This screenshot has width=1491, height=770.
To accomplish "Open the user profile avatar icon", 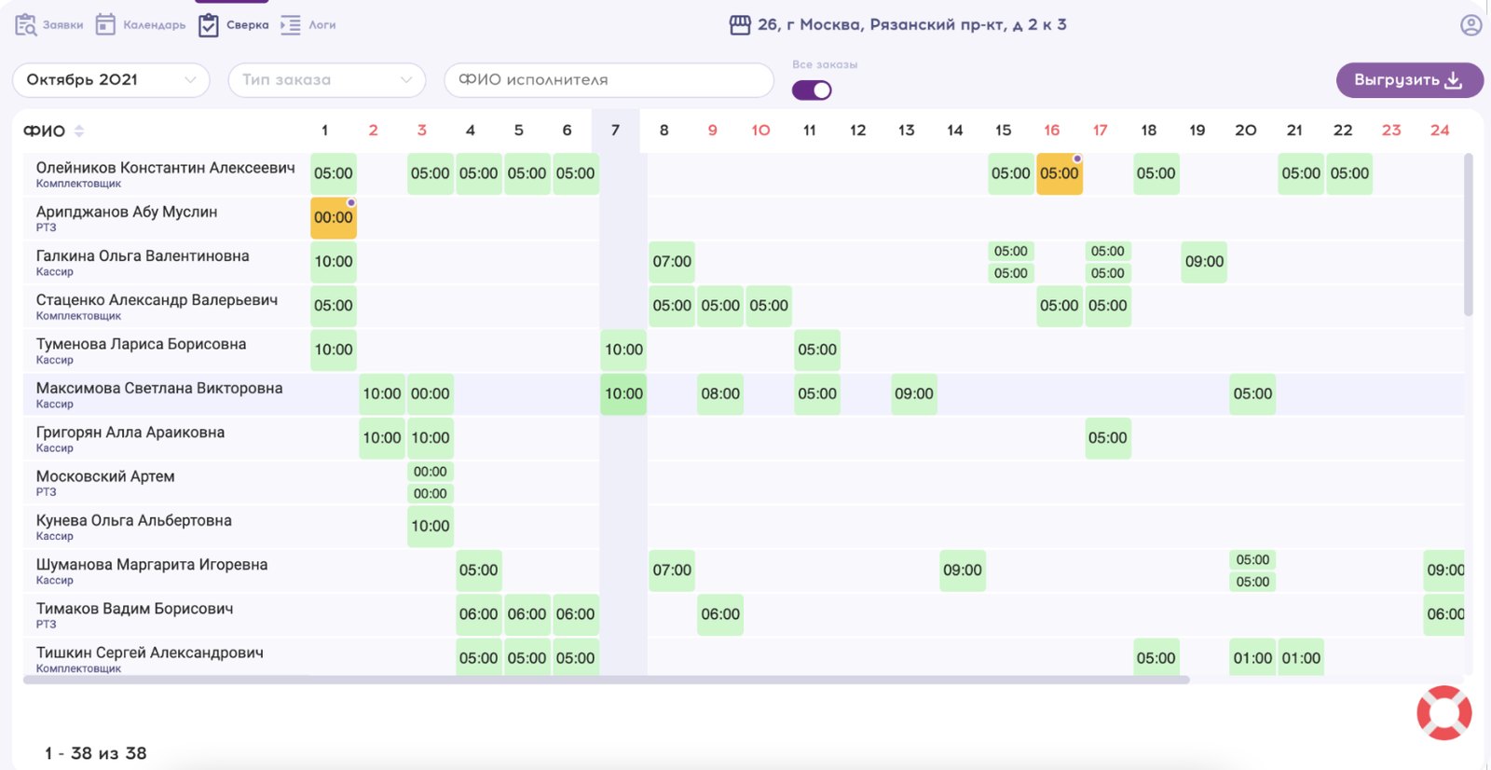I will pos(1471,25).
